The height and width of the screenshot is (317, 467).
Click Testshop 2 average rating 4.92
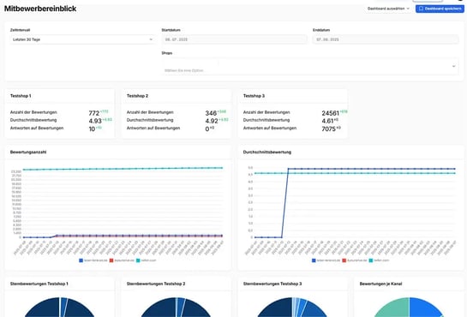pos(212,121)
